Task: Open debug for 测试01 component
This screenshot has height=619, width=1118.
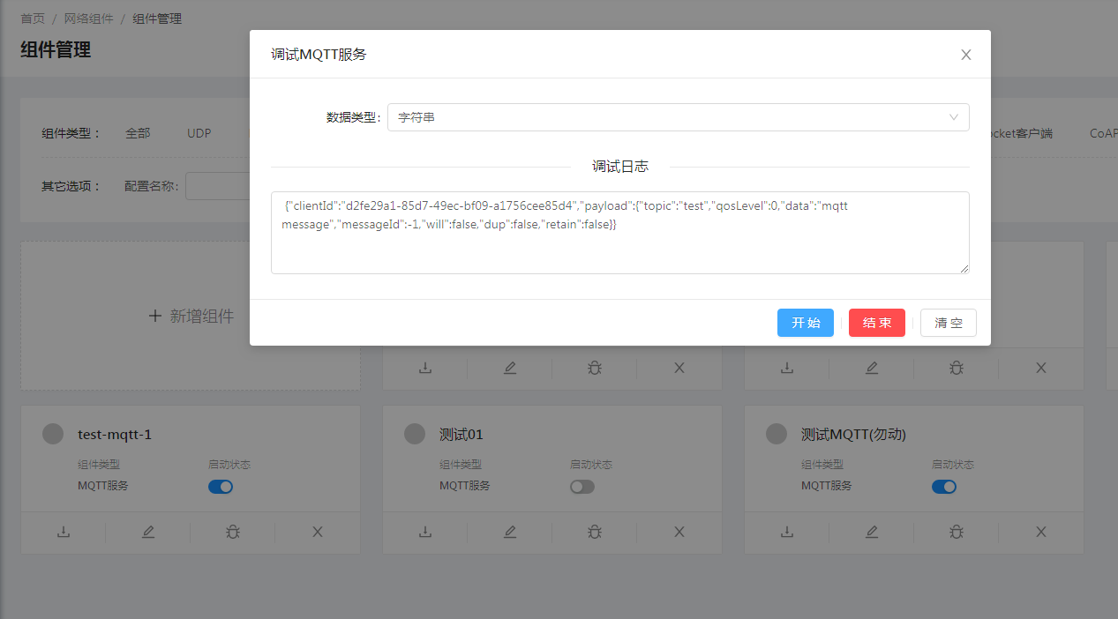Action: pos(595,532)
